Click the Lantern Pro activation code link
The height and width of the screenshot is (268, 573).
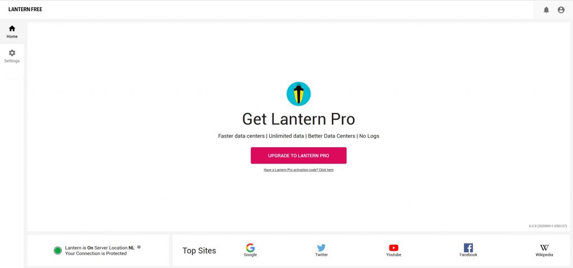click(299, 170)
